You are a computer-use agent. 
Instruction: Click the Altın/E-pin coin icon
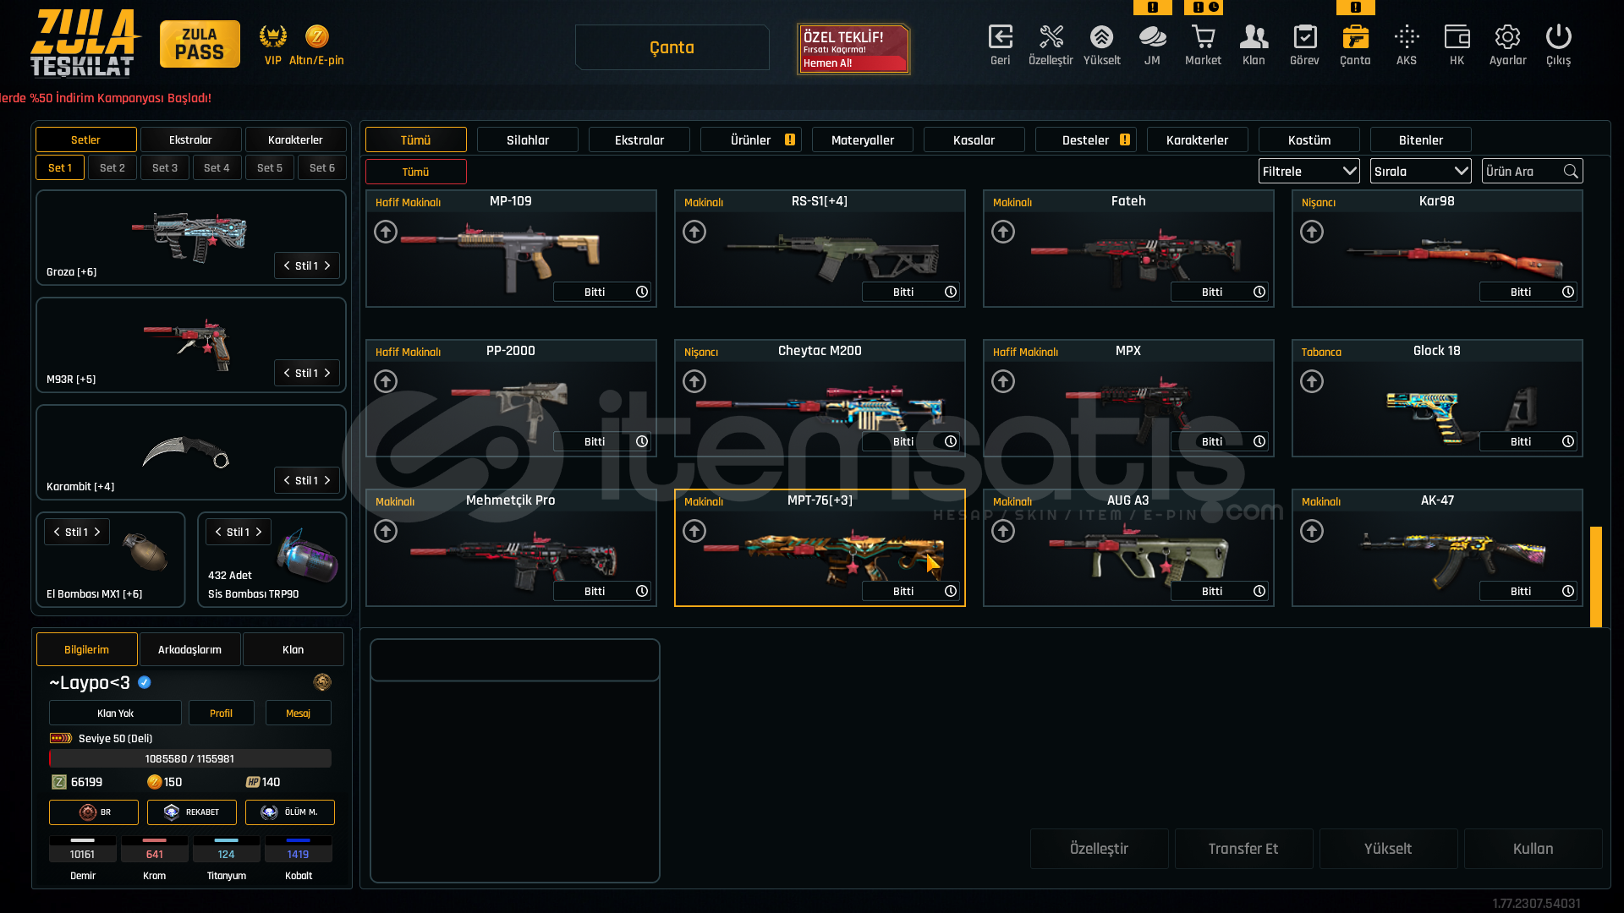[316, 36]
